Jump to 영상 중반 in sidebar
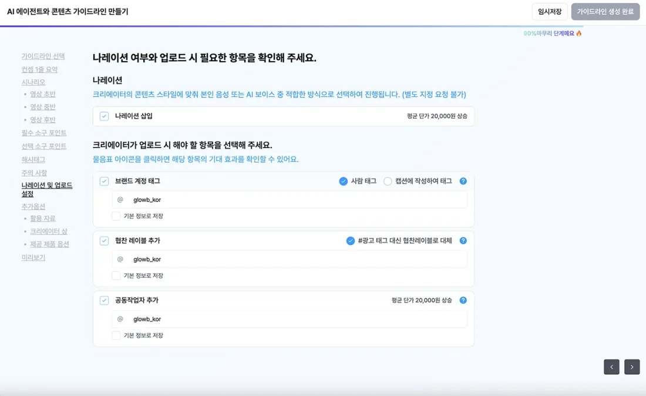Image resolution: width=646 pixels, height=396 pixels. click(43, 107)
